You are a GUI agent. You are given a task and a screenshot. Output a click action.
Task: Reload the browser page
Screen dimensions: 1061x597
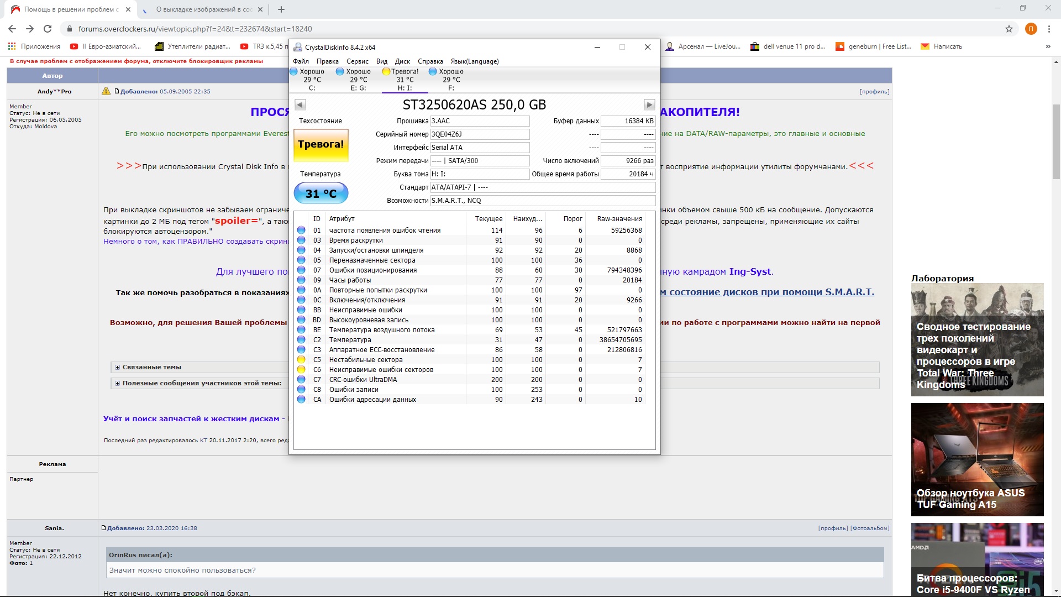point(48,29)
